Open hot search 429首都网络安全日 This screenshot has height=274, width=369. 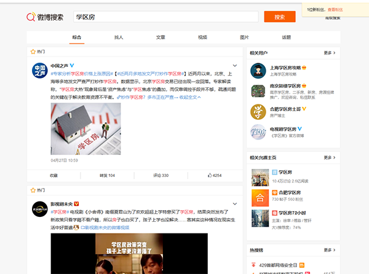pos(278,265)
